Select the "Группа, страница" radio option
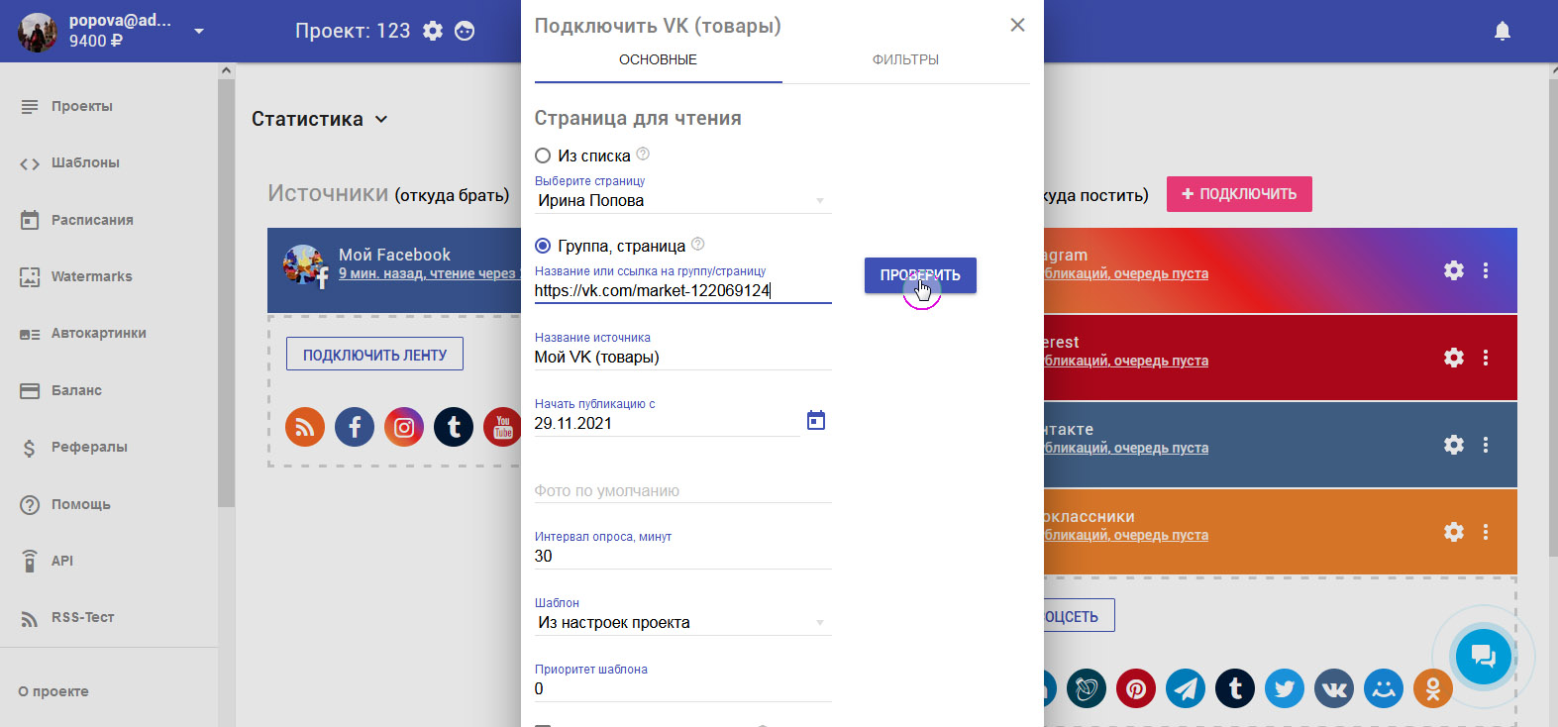Image resolution: width=1558 pixels, height=727 pixels. pos(543,246)
